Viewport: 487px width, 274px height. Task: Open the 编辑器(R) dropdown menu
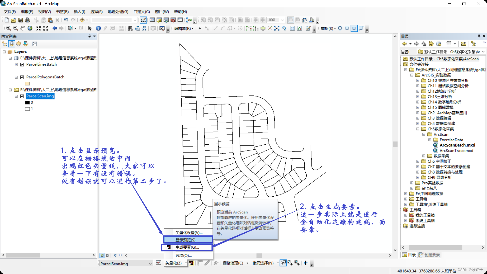pos(184,28)
